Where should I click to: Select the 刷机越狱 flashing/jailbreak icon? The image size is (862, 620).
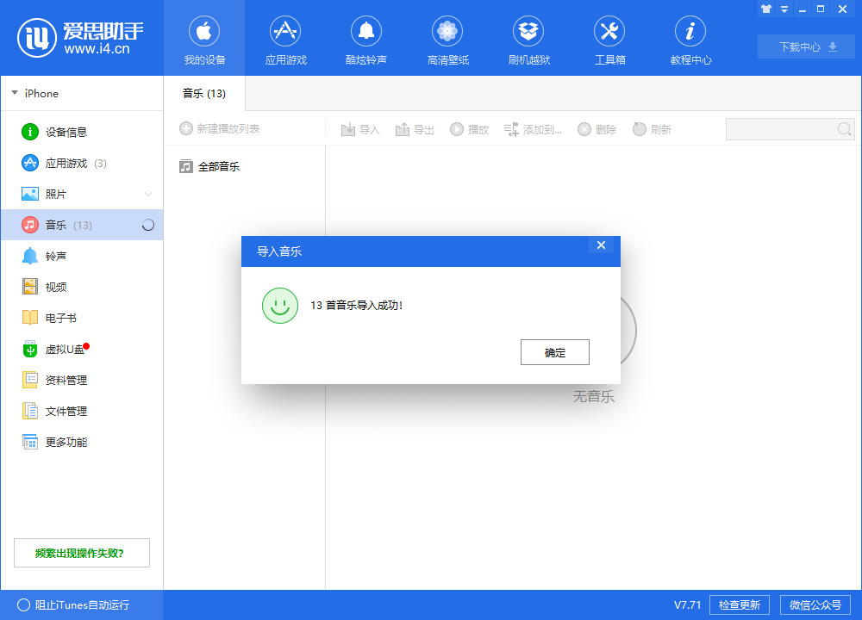pos(528,39)
